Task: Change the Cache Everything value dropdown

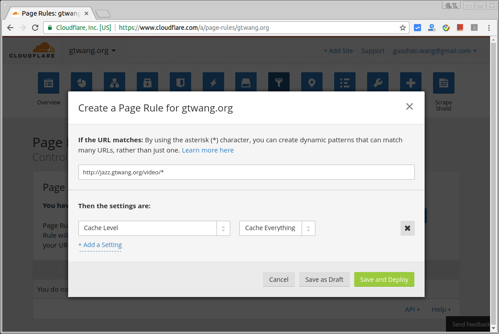Action: tap(277, 228)
